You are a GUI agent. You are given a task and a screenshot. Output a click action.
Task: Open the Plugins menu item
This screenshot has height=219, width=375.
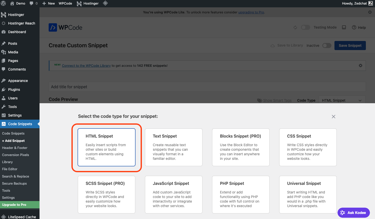[x=14, y=89]
